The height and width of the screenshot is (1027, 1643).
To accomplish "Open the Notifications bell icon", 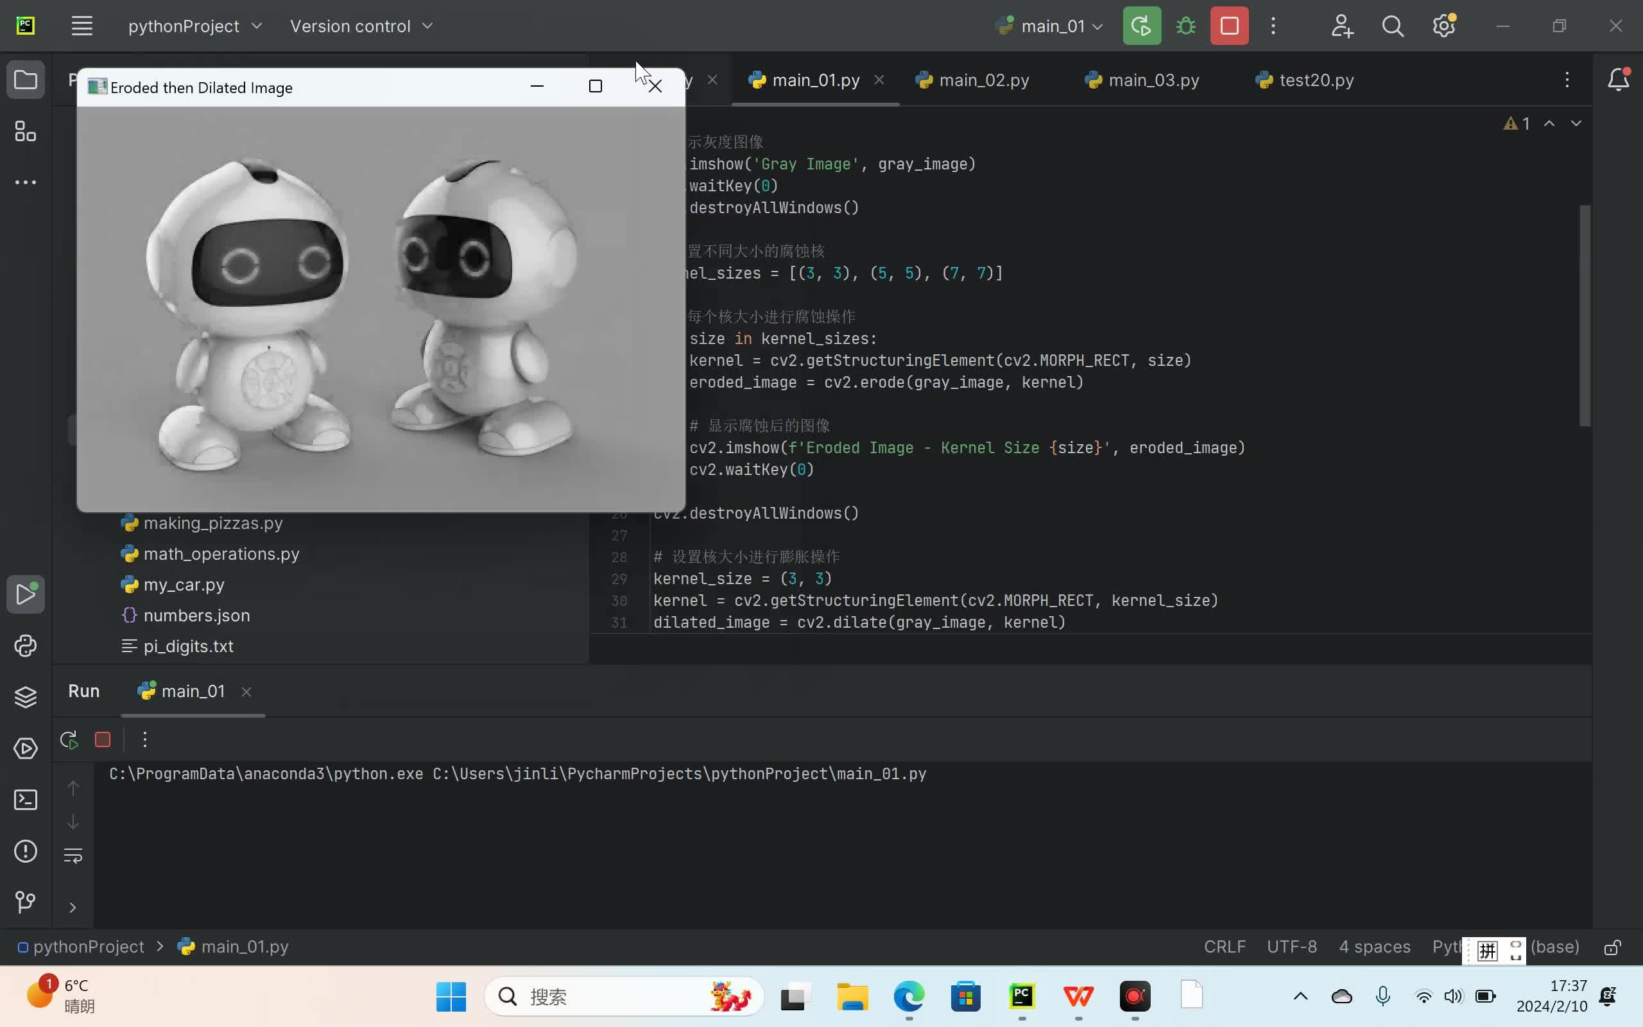I will 1619,79.
